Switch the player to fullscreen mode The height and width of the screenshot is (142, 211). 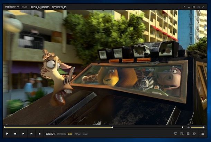pyautogui.click(x=199, y=7)
